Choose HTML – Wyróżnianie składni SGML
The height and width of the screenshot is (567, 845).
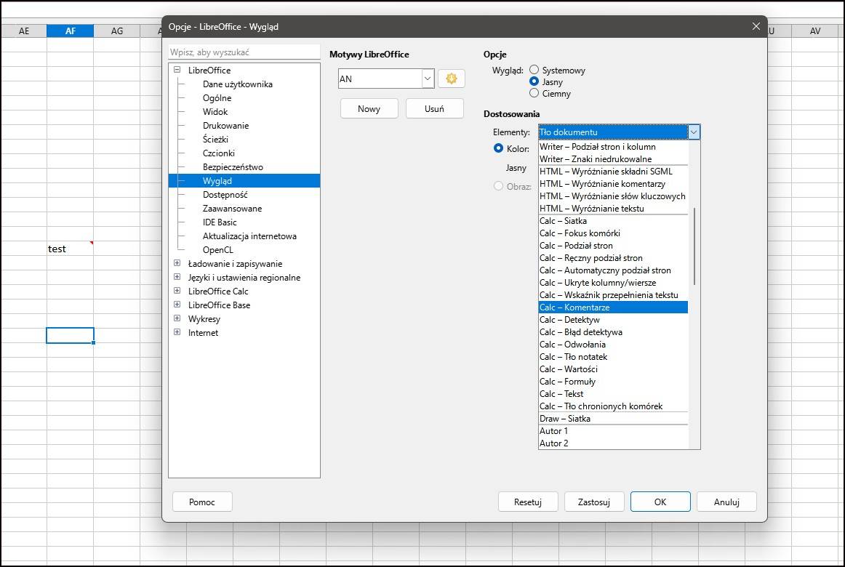(x=613, y=172)
